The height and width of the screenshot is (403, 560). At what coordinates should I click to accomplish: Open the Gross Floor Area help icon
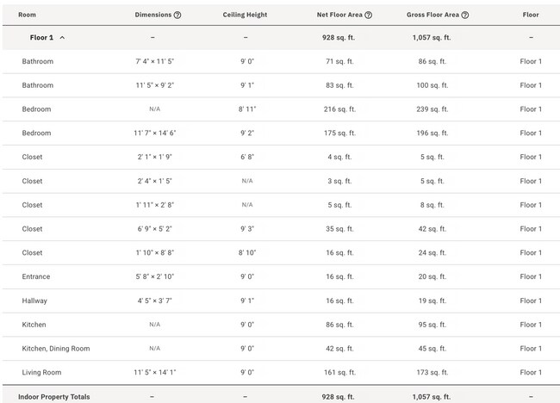[x=464, y=15]
